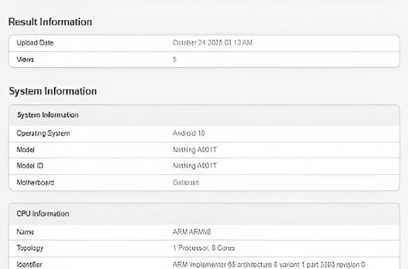Image resolution: width=408 pixels, height=269 pixels.
Task: Select the Android operating system value
Action: pyautogui.click(x=189, y=133)
